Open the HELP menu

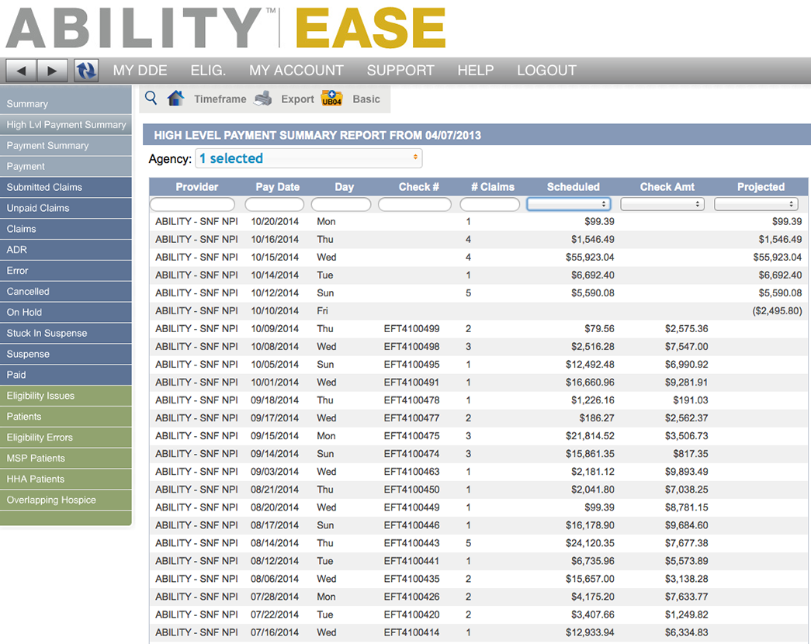coord(475,71)
